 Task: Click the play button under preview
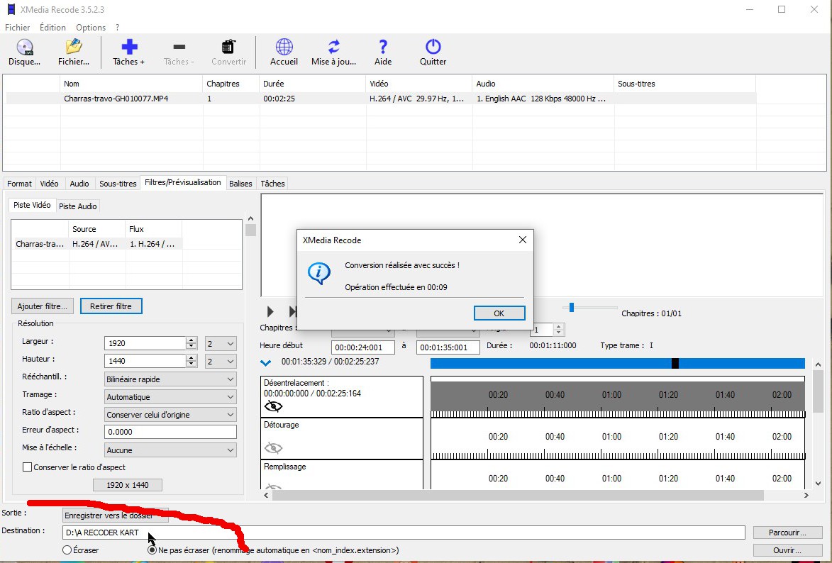270,311
